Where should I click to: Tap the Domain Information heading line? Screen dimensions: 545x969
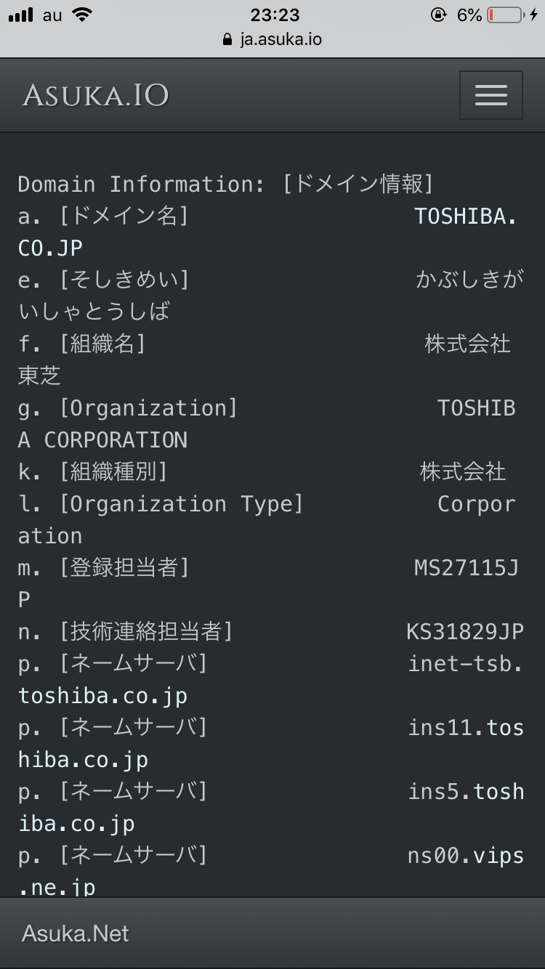point(225,185)
